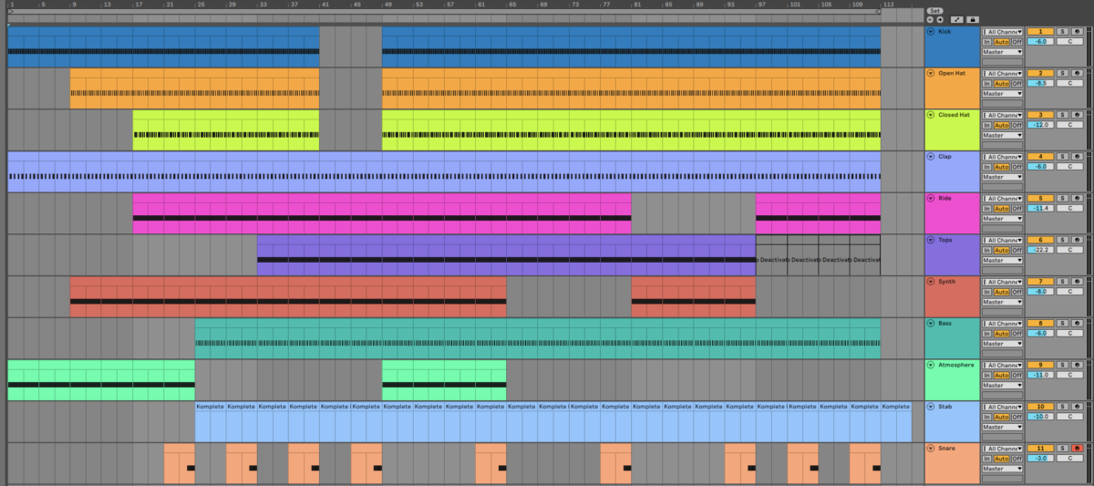The height and width of the screenshot is (486, 1094).
Task: Click the lock envelopes padlock icon
Action: click(973, 19)
